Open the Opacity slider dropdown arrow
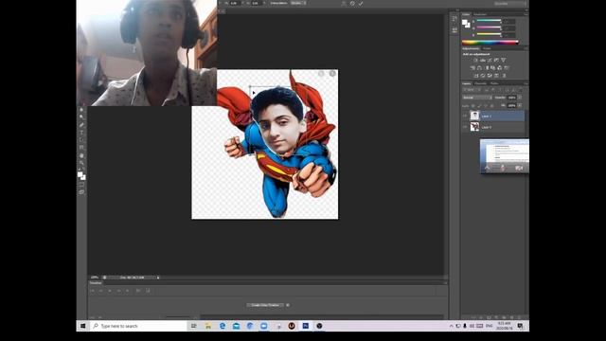 tap(520, 98)
